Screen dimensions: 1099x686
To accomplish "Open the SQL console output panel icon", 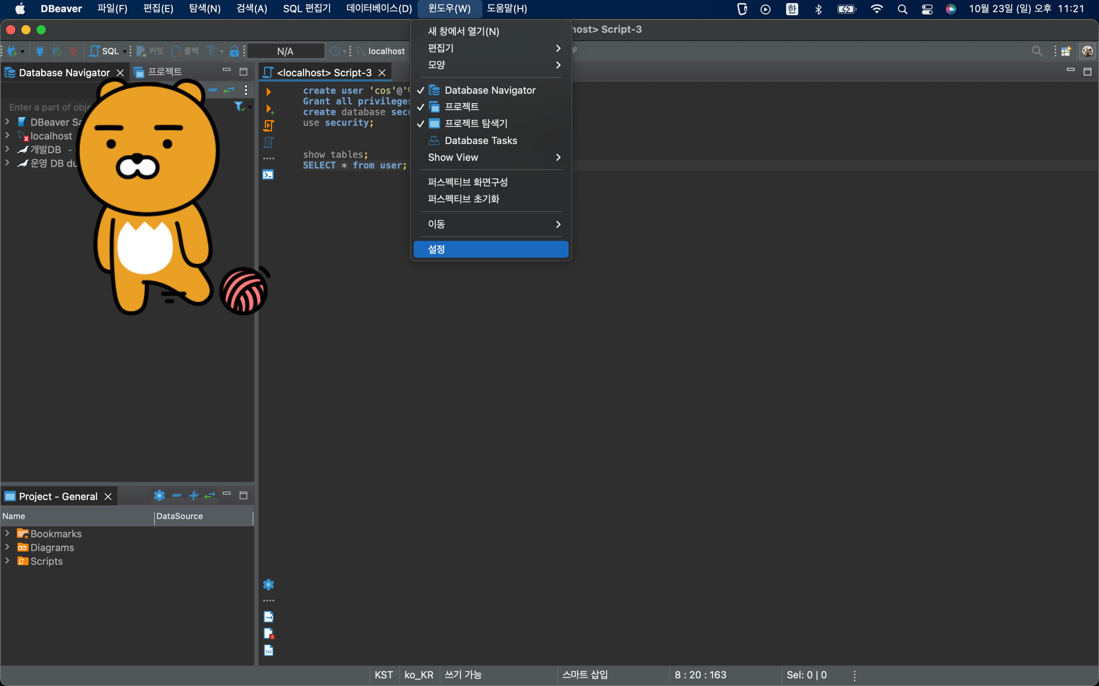I will [x=268, y=175].
